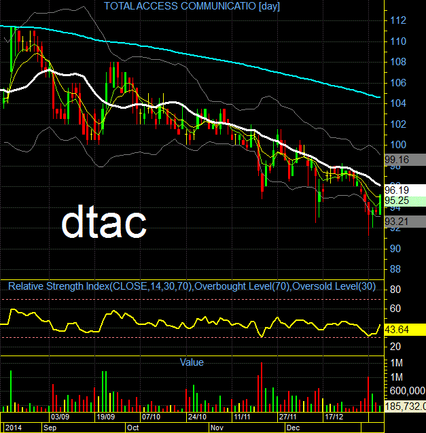426x433 pixels.
Task: Click the tallest red volume bar in November
Action: coord(262,387)
